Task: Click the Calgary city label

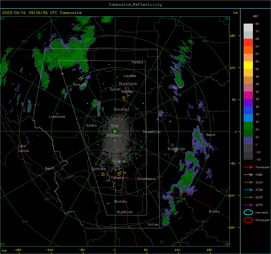Action: 117,178
